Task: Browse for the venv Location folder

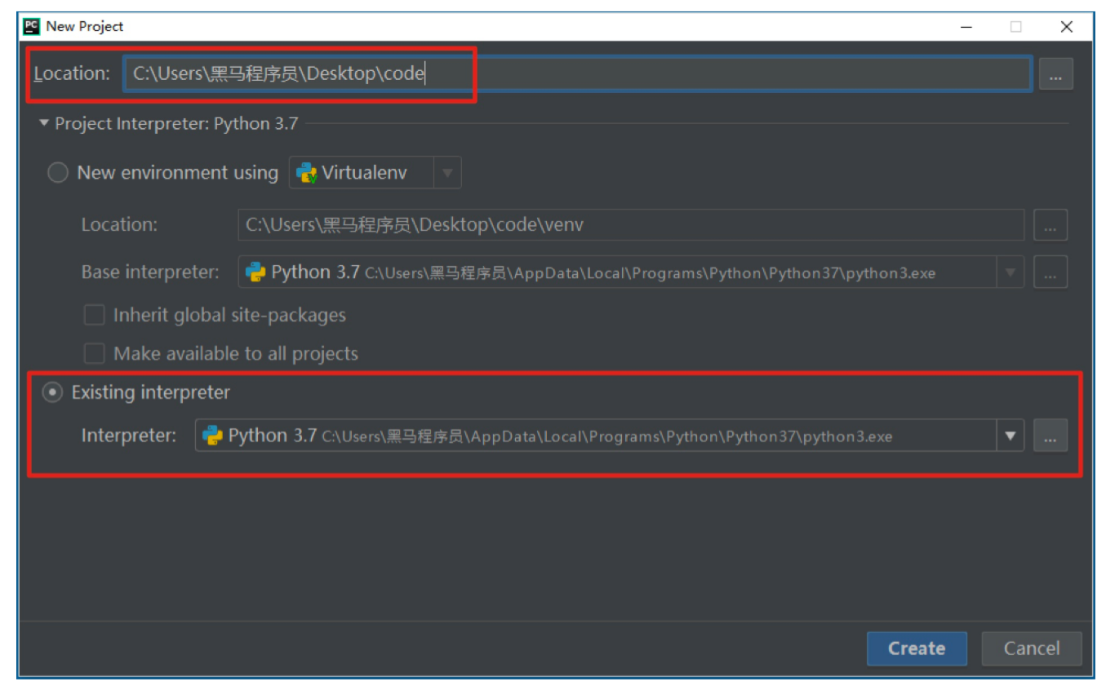Action: pyautogui.click(x=1050, y=225)
